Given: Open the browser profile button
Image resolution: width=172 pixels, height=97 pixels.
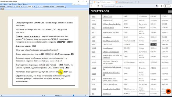Looking at the screenshot, I should coord(167,6).
